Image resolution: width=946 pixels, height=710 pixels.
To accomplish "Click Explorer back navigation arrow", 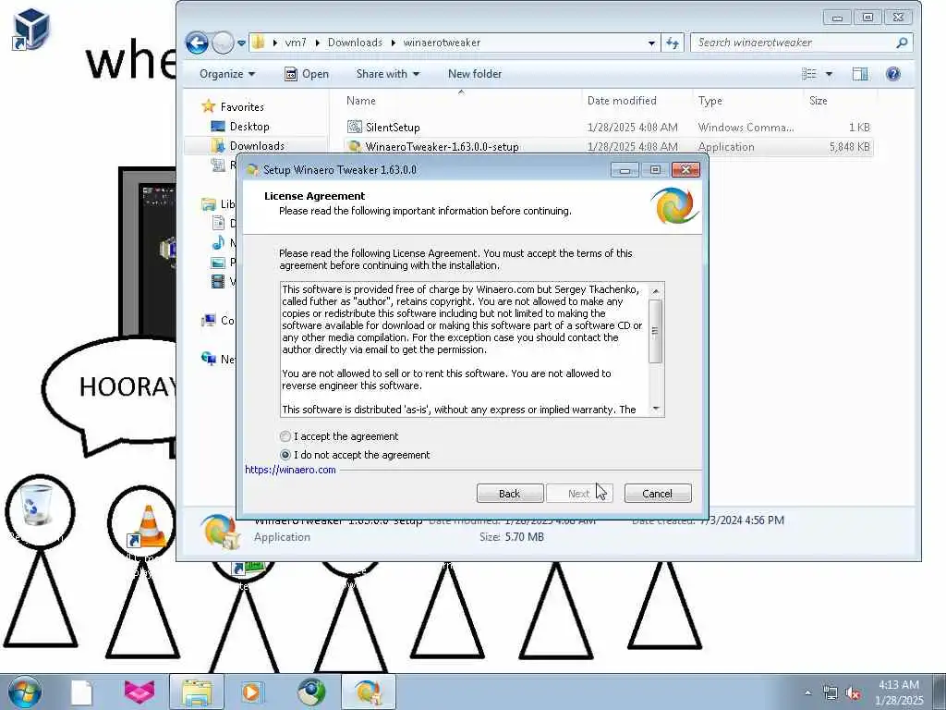I will coord(197,43).
